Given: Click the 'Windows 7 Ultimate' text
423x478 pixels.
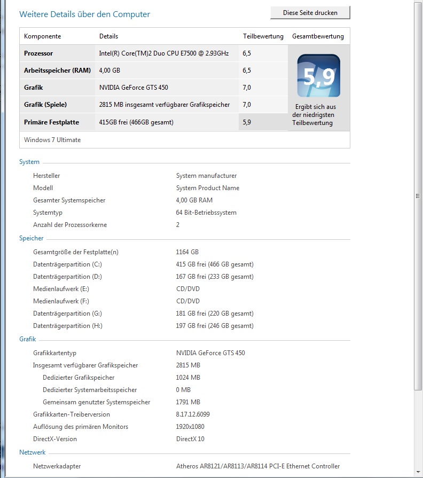Looking at the screenshot, I should click(52, 140).
